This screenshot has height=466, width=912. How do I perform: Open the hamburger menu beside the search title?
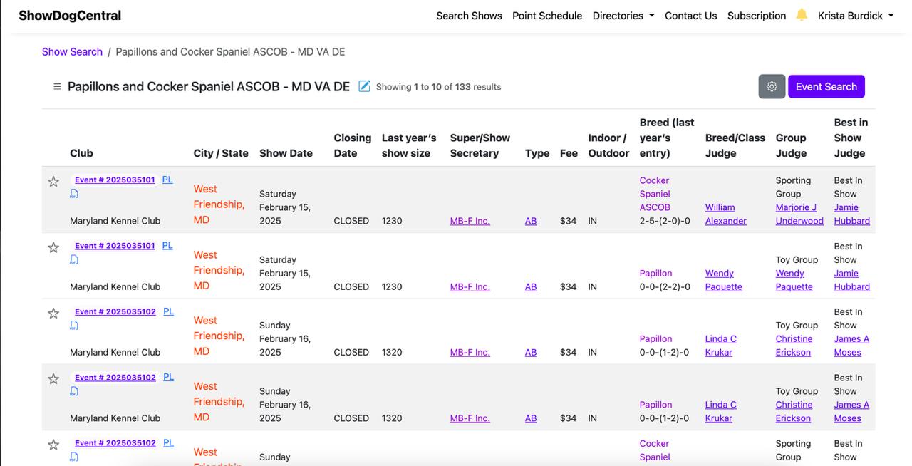(57, 86)
